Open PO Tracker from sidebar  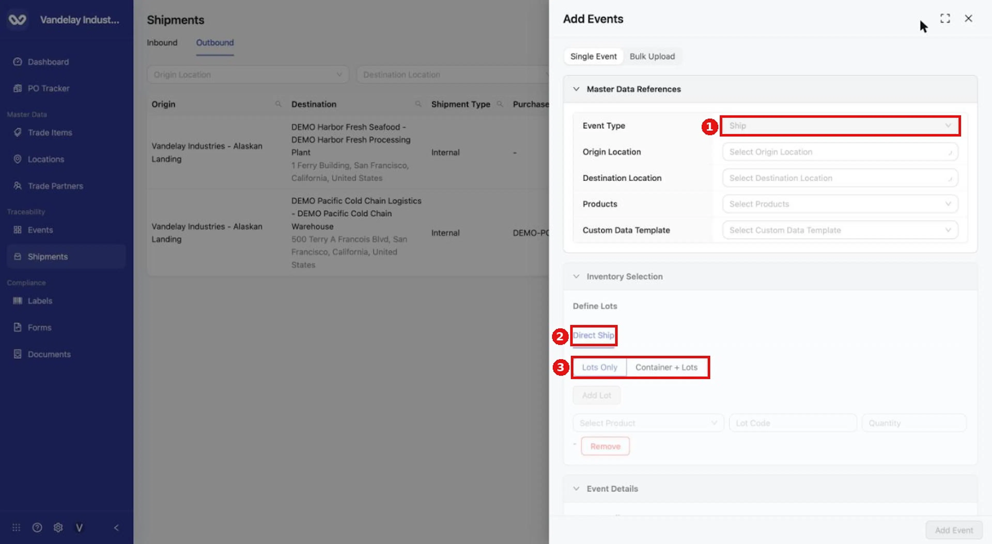tap(48, 88)
